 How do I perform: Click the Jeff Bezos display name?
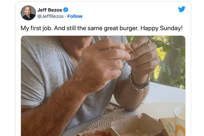click(50, 10)
